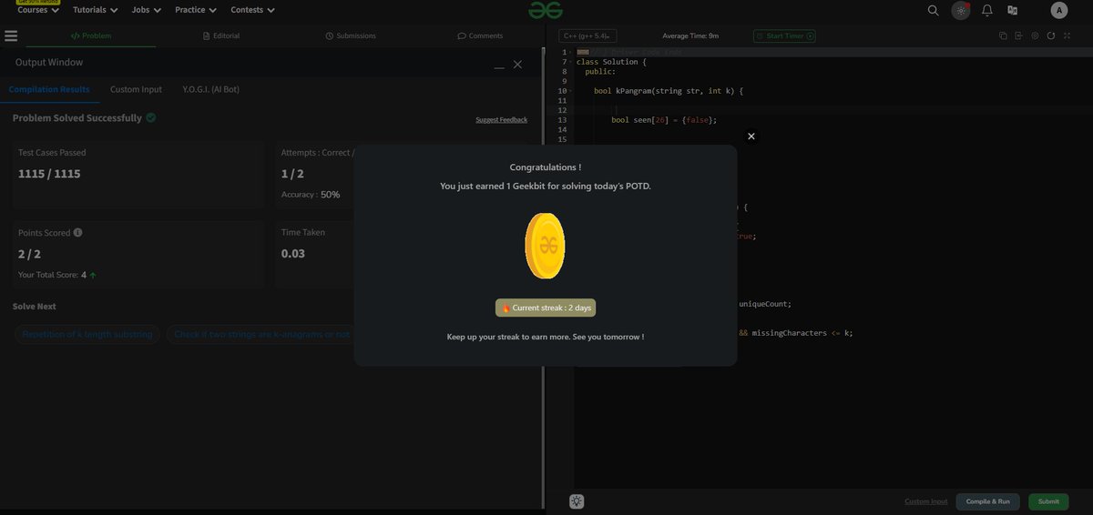Copy the editor code icon
Image resolution: width=1093 pixels, height=515 pixels.
coord(1003,35)
